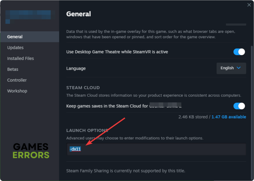Image resolution: width=254 pixels, height=181 pixels.
Task: Open the Controller settings section
Action: pyautogui.click(x=17, y=80)
